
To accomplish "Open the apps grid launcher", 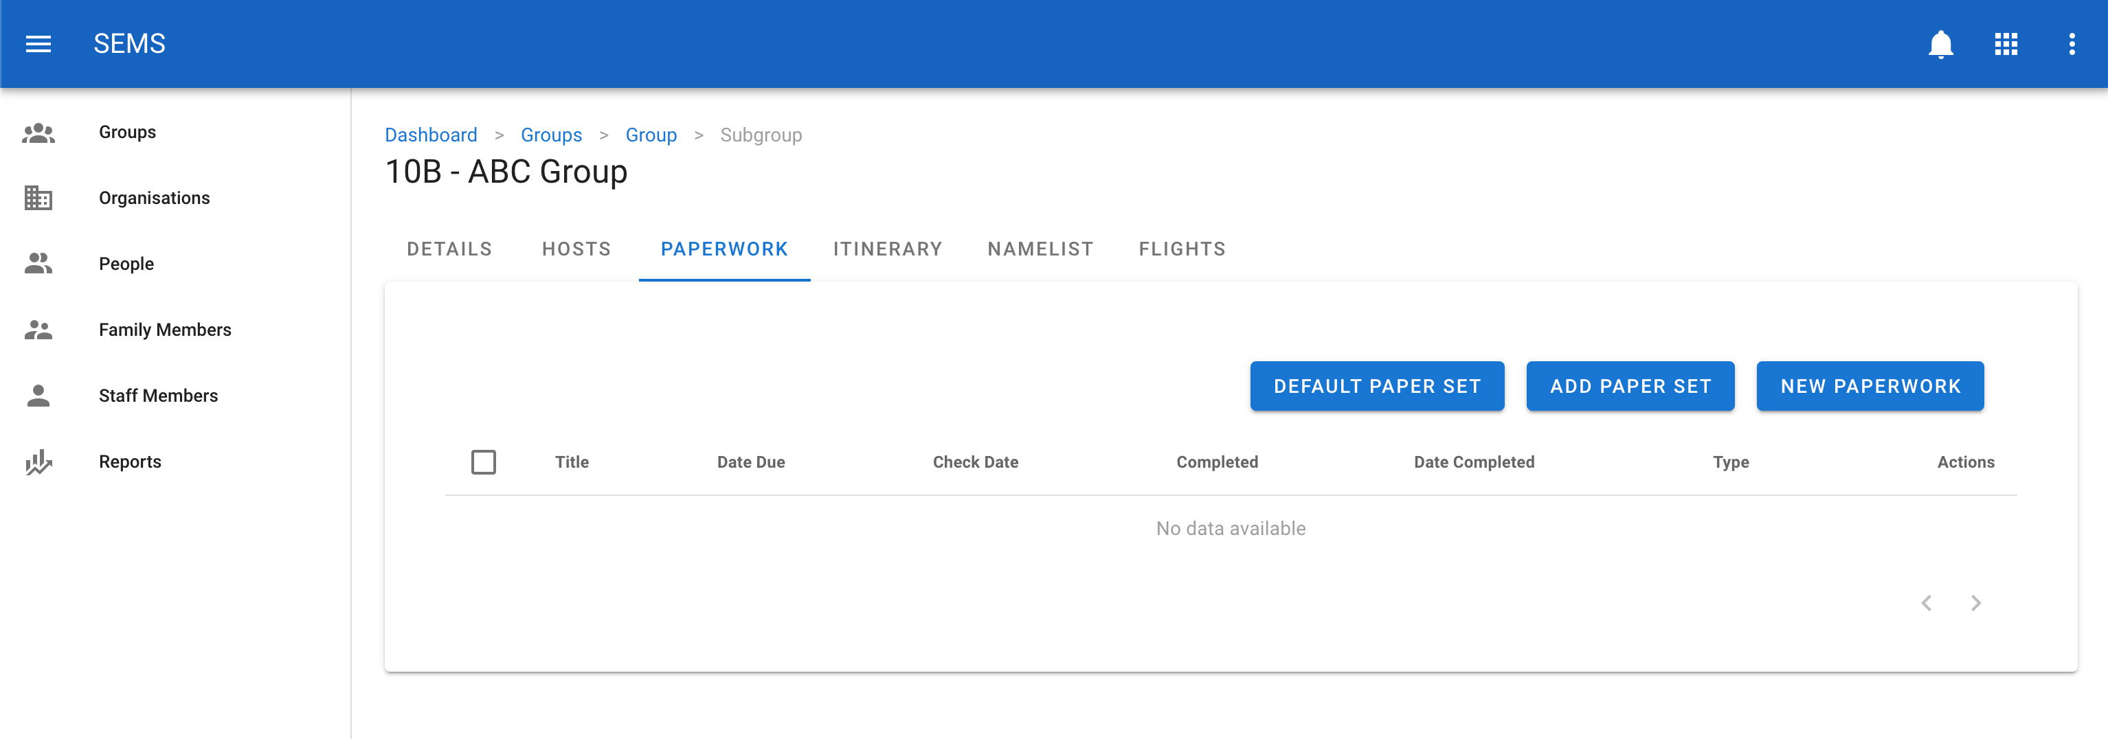I will click(2006, 43).
